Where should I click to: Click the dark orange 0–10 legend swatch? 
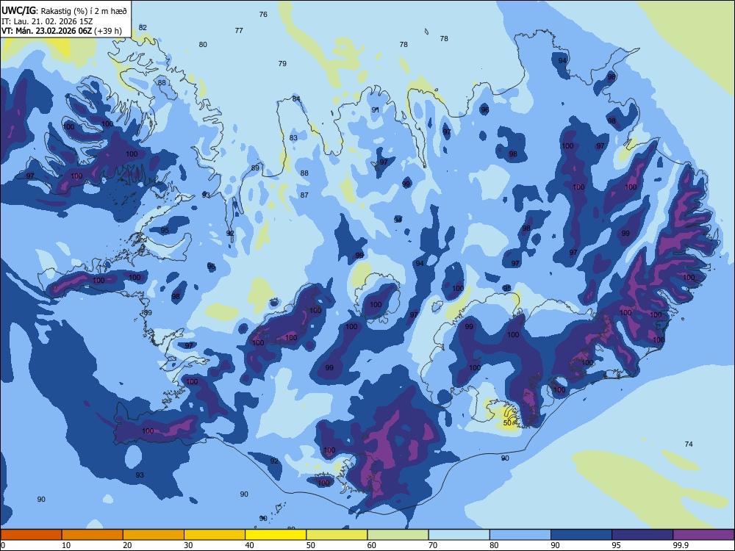point(31,535)
